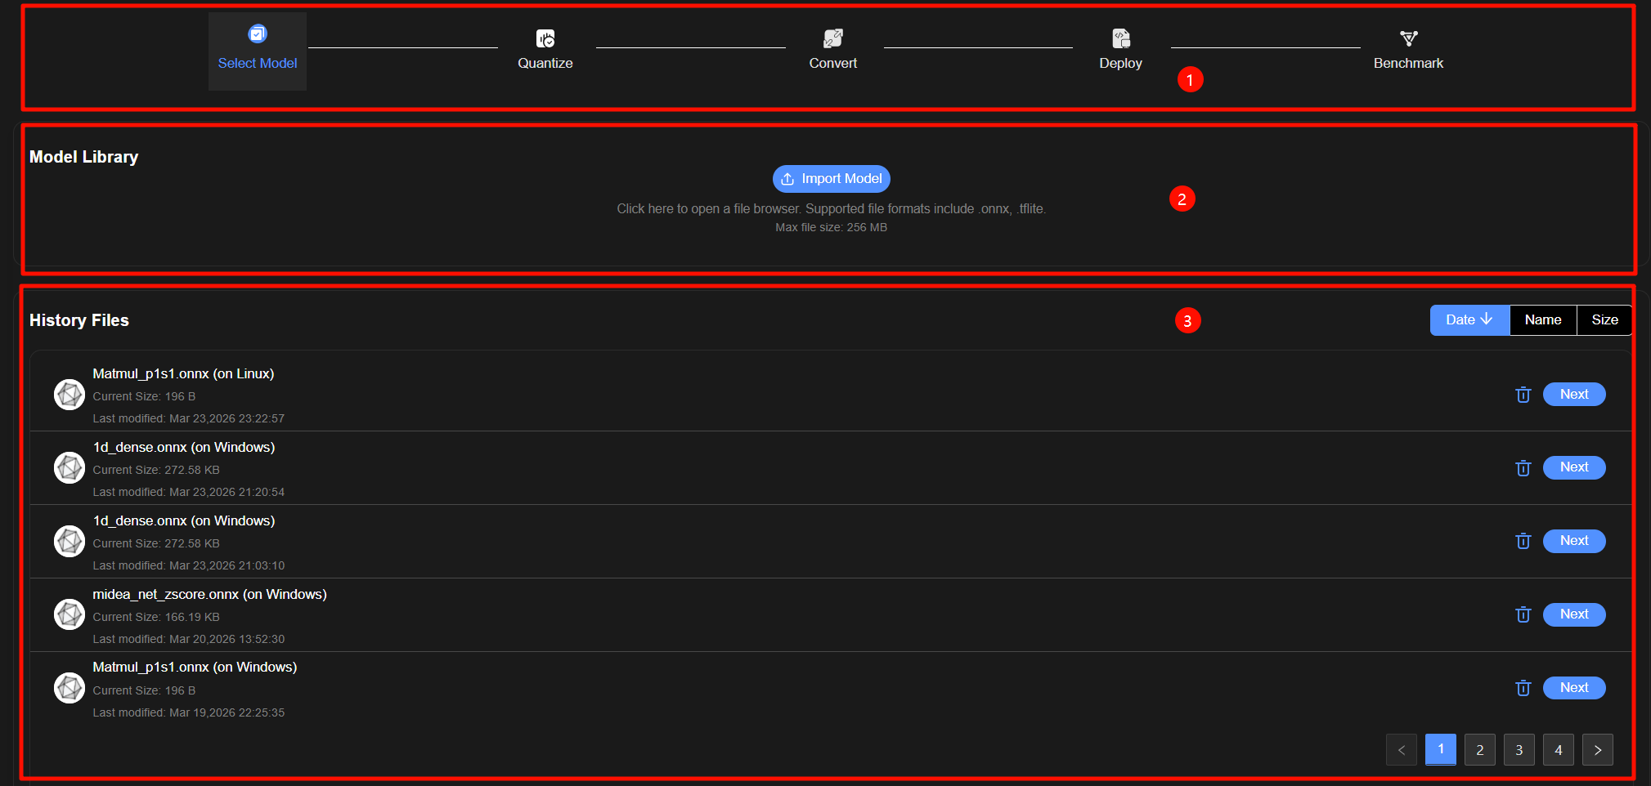This screenshot has width=1651, height=786.
Task: Open page 2 of history files
Action: (x=1479, y=750)
